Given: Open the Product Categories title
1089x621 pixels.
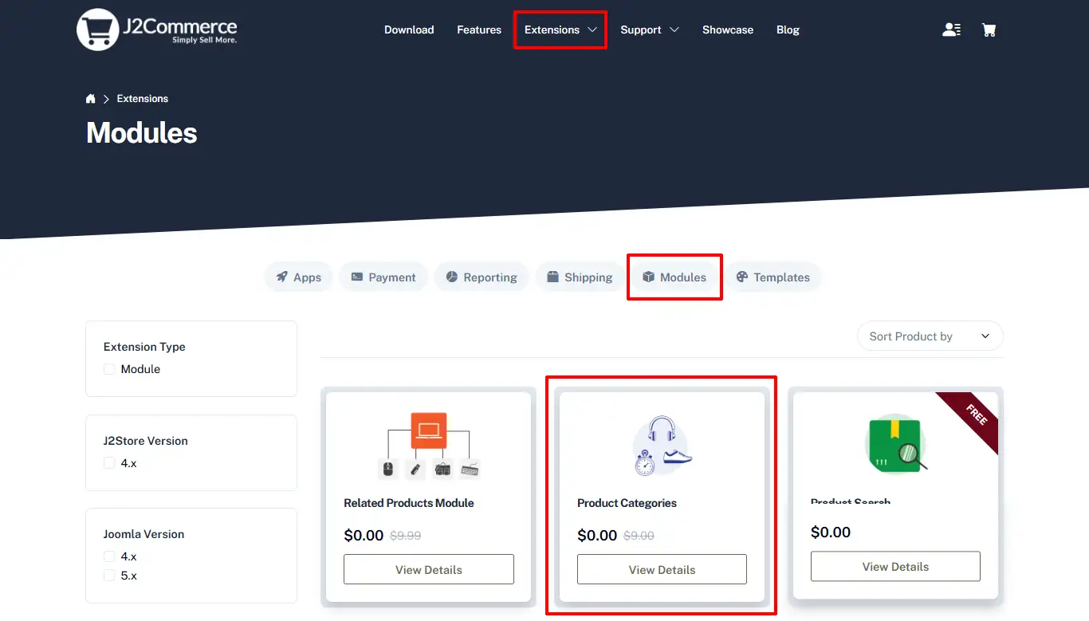Looking at the screenshot, I should [x=627, y=503].
